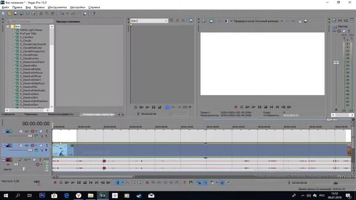Open the Undo history dropdown arrow
356x200 pixels.
67,13
